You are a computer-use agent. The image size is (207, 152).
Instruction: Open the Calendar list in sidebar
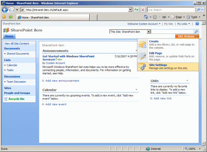coord(12,65)
